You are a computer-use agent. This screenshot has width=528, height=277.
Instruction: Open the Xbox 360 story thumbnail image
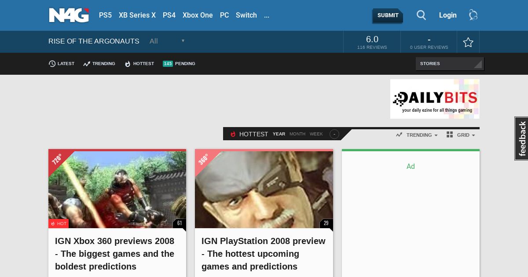pos(117,190)
